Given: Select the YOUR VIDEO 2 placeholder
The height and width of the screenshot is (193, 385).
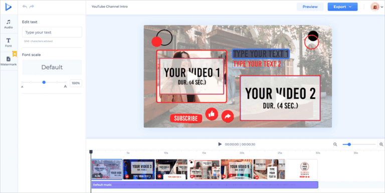Looking at the screenshot, I should pyautogui.click(x=280, y=98).
